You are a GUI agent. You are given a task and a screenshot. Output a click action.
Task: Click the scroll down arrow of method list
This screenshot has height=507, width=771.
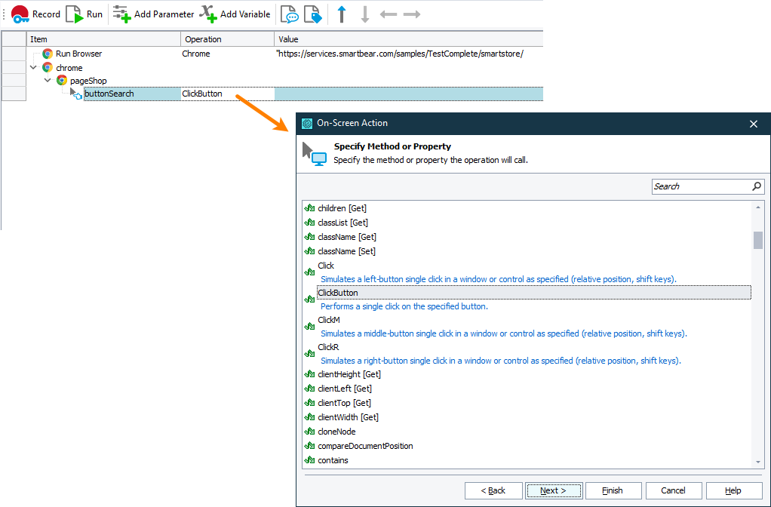(757, 462)
